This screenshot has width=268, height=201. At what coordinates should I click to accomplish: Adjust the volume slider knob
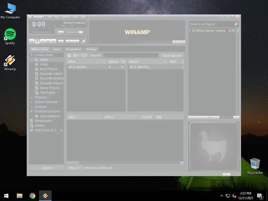[x=81, y=32]
